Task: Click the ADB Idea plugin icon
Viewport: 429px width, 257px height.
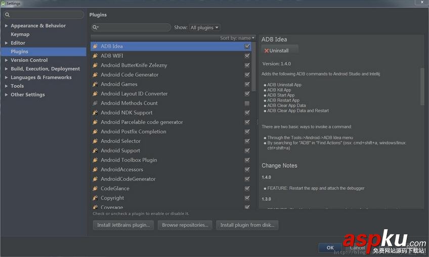Action: pos(95,46)
